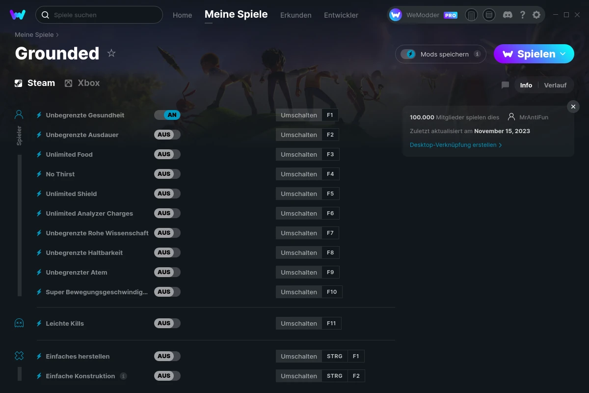Enable the Unbegrenzte Ausdauer toggle

167,135
